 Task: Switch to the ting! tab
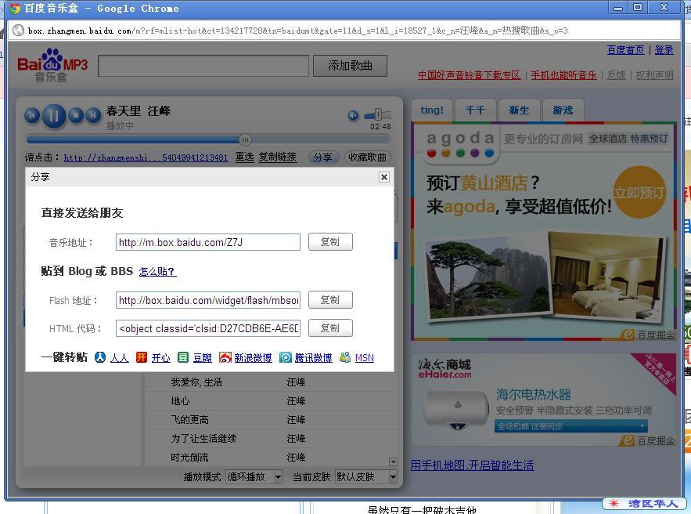pyautogui.click(x=432, y=110)
